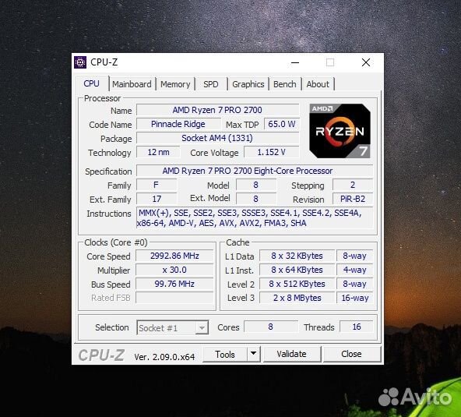Click the CPU-Z app icon in title bar
Image resolution: width=461 pixels, height=417 pixels.
coord(80,62)
